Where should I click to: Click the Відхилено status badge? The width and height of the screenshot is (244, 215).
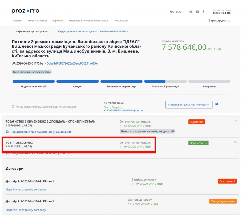[x=196, y=122]
